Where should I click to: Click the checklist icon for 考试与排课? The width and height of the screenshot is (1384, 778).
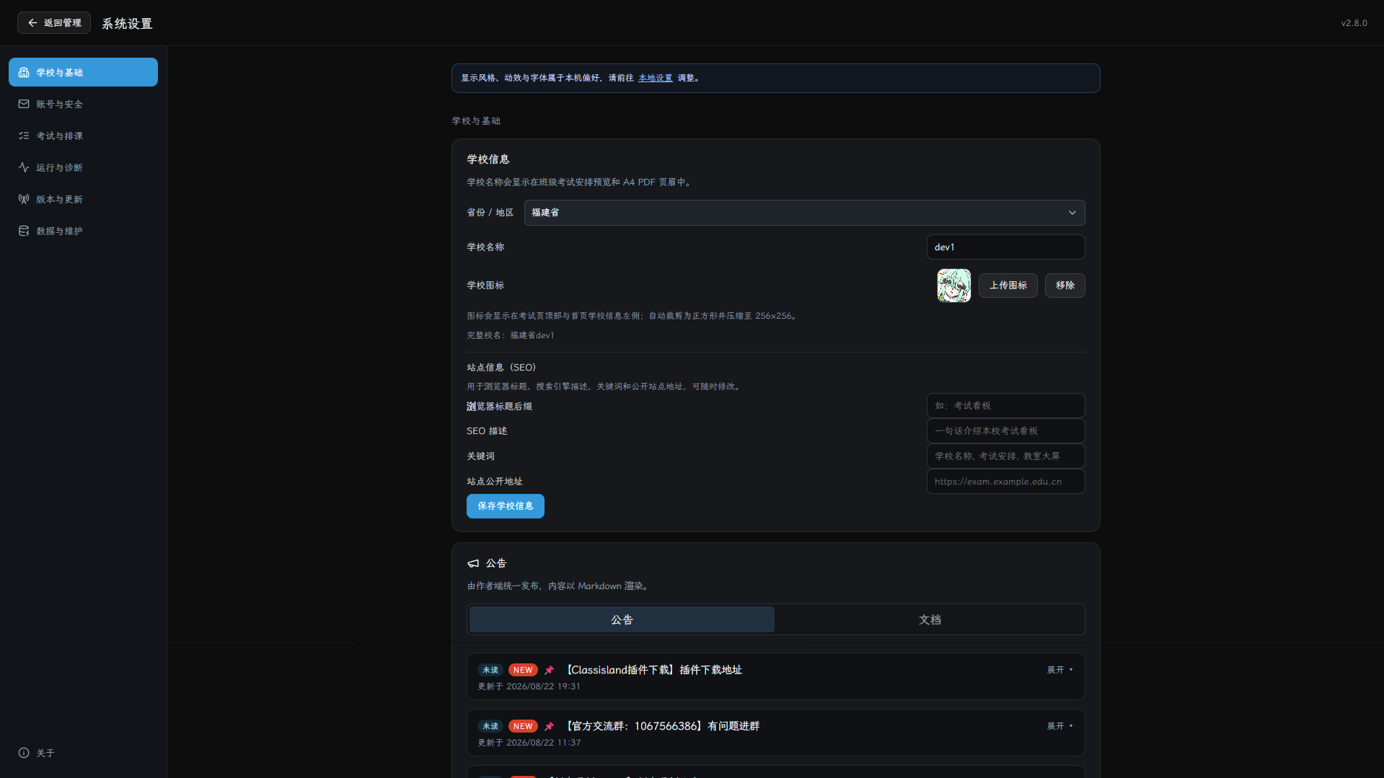pos(24,136)
